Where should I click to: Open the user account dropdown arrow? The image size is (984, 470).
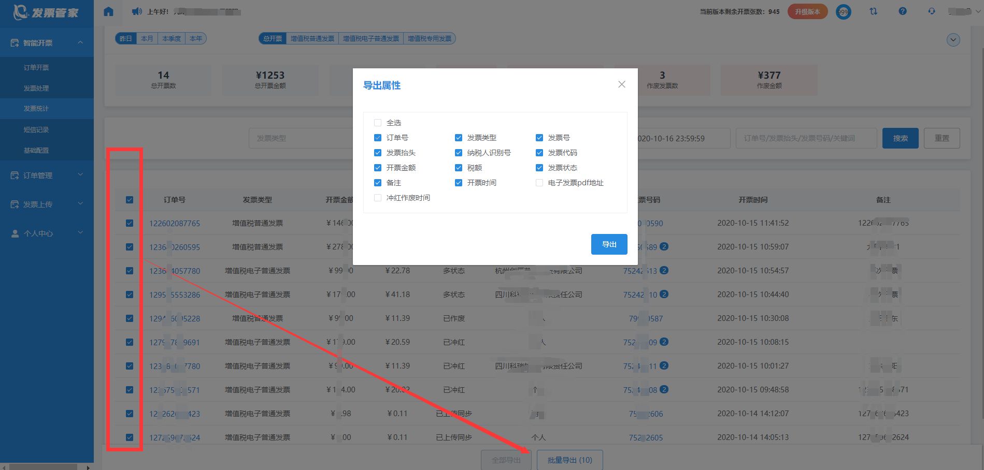point(978,11)
